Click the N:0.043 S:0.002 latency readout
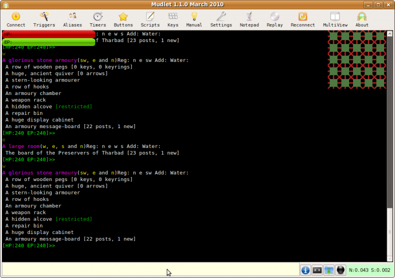The image size is (395, 278). 369,270
